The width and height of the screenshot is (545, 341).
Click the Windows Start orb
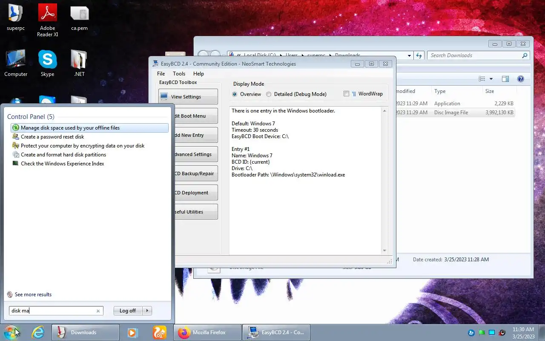(x=11, y=332)
